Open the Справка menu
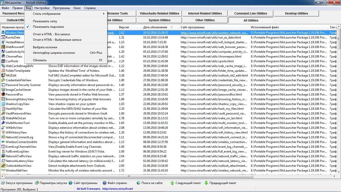The image size is (341, 192). 90,8
